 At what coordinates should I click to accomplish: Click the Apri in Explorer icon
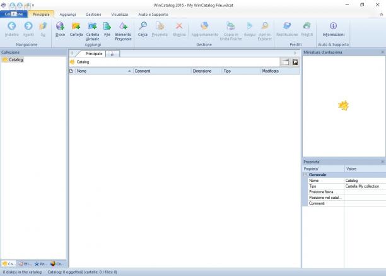(265, 26)
